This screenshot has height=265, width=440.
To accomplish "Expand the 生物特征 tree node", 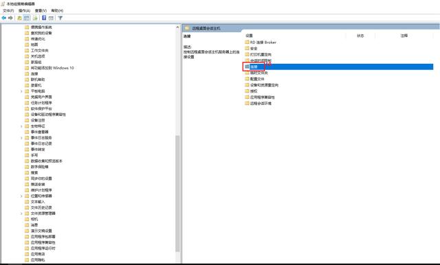I will pyautogui.click(x=21, y=126).
